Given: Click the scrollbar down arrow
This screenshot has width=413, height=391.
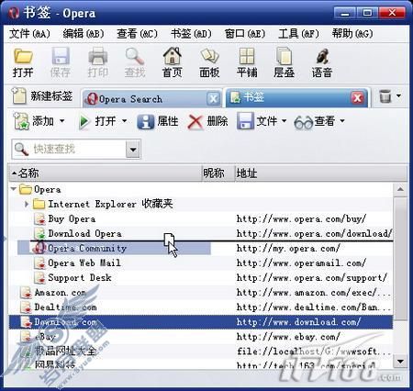Looking at the screenshot, I should pyautogui.click(x=400, y=362).
